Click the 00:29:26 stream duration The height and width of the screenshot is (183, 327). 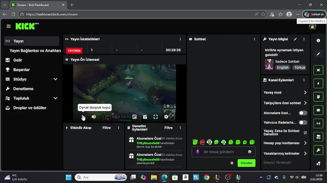[x=173, y=50]
